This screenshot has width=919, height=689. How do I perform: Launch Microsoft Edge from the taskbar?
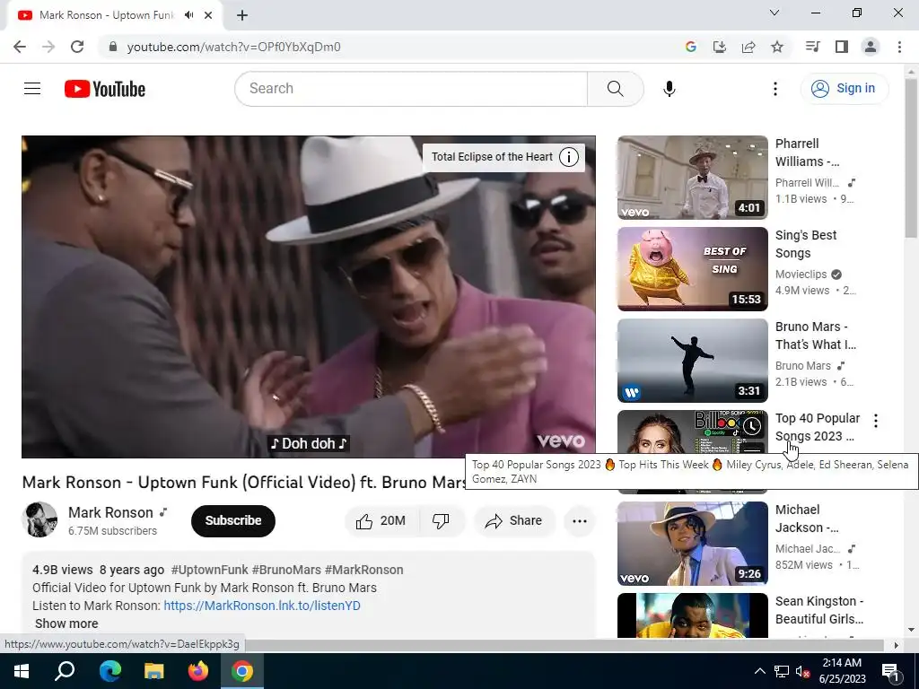tap(109, 671)
